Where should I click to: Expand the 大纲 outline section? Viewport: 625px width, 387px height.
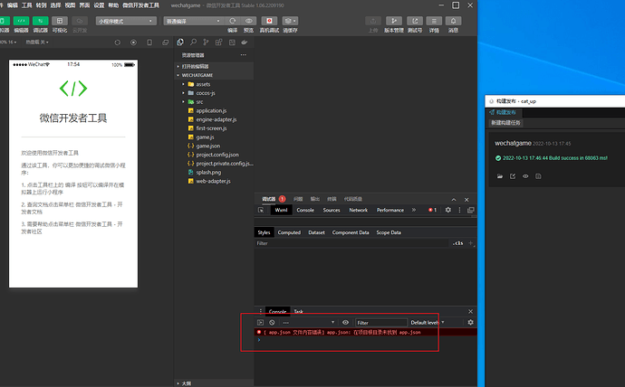pos(214,383)
